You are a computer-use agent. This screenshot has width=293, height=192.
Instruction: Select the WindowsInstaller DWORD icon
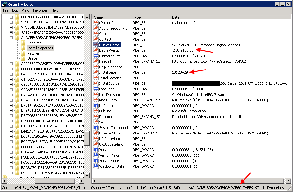pyautogui.click(x=96, y=166)
